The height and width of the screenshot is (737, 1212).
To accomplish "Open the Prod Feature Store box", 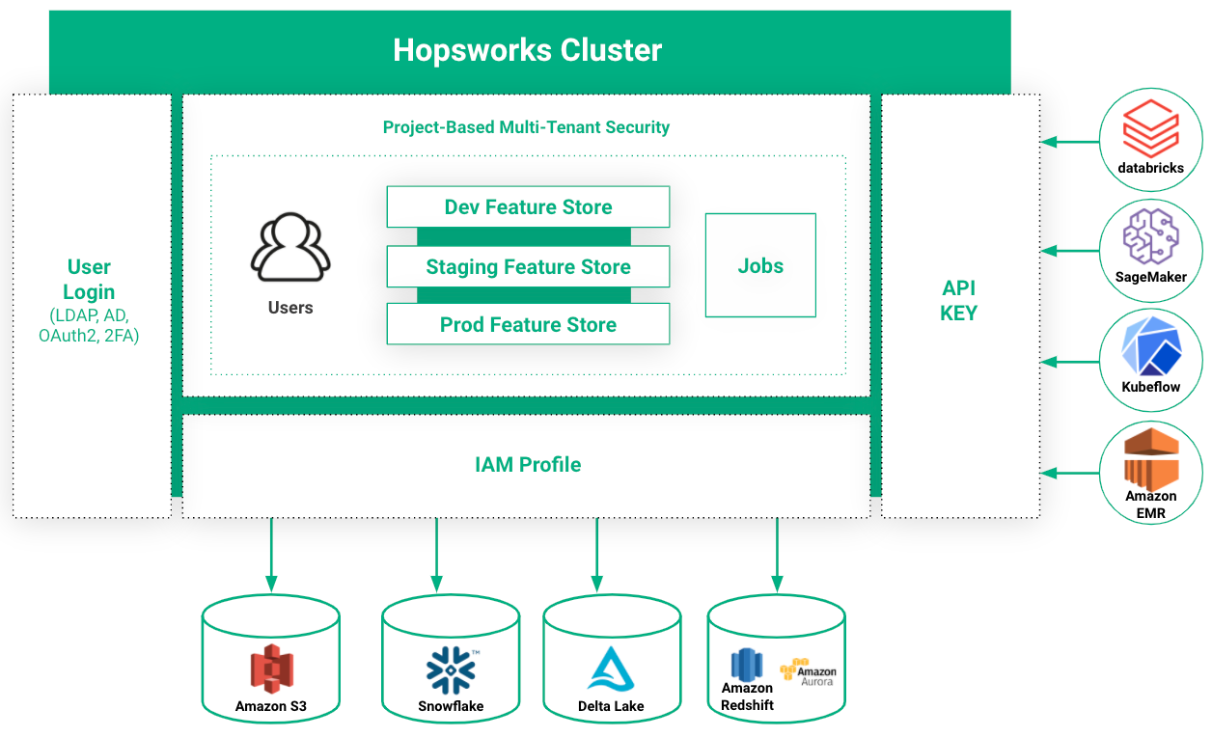I will click(x=528, y=325).
